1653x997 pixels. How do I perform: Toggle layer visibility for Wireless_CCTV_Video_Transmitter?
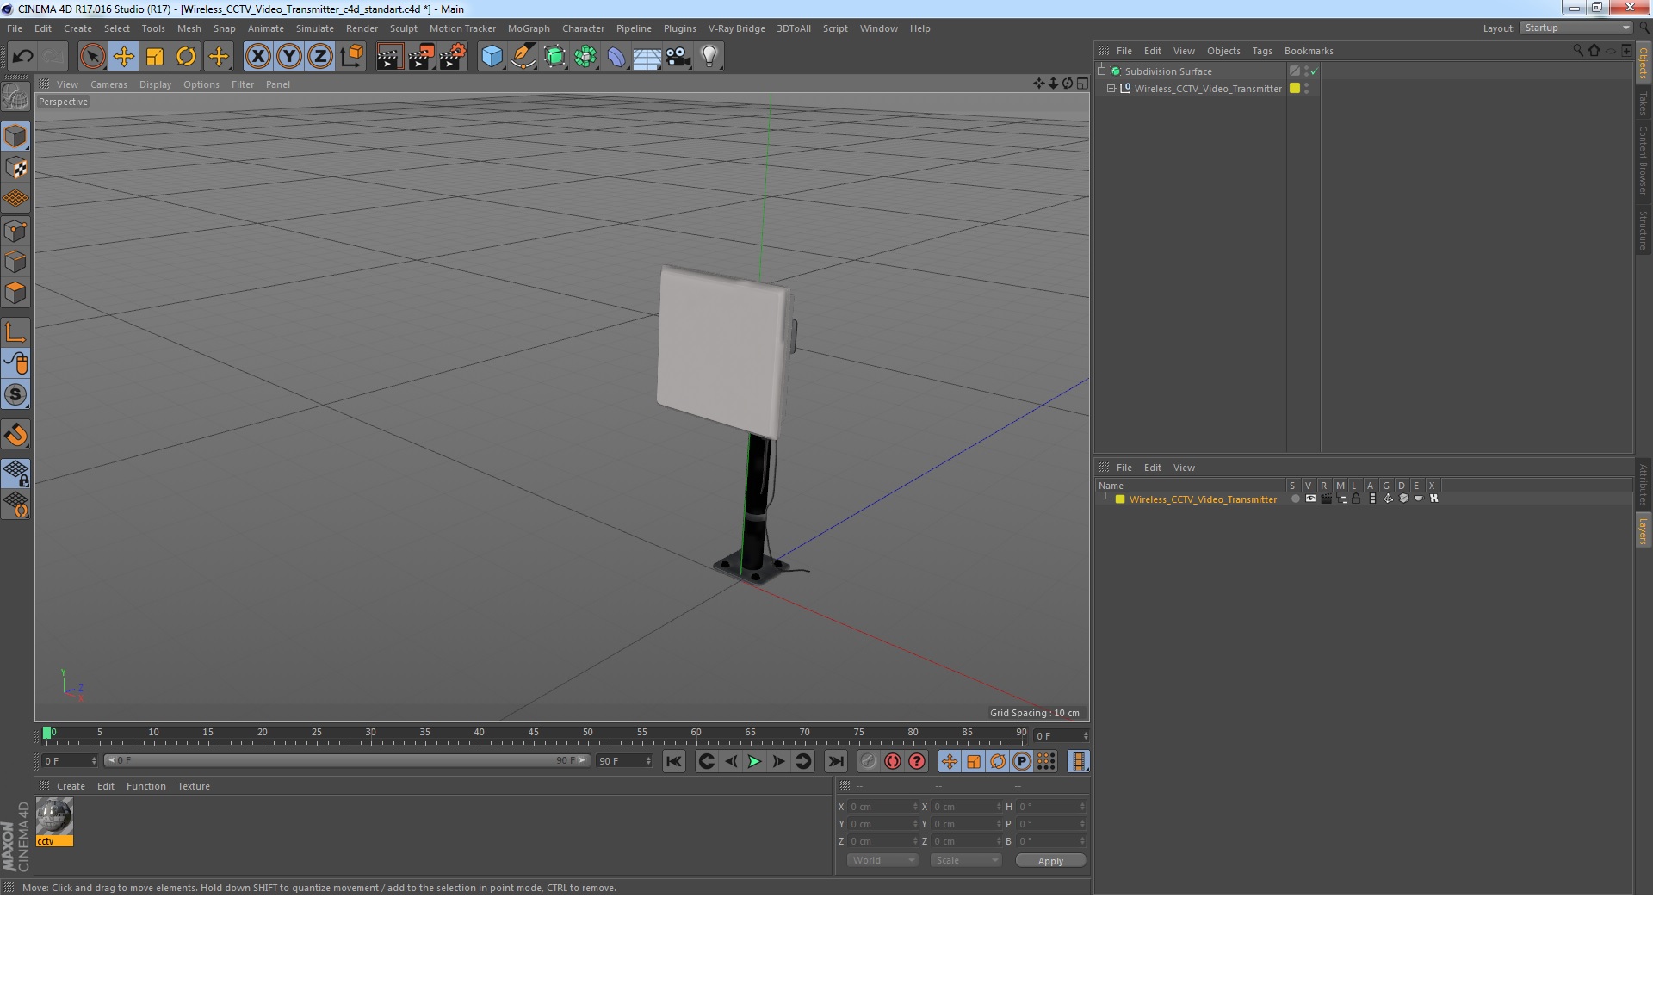tap(1310, 499)
